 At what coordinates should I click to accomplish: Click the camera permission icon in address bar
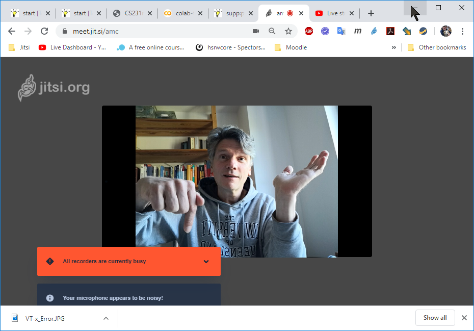coord(256,31)
